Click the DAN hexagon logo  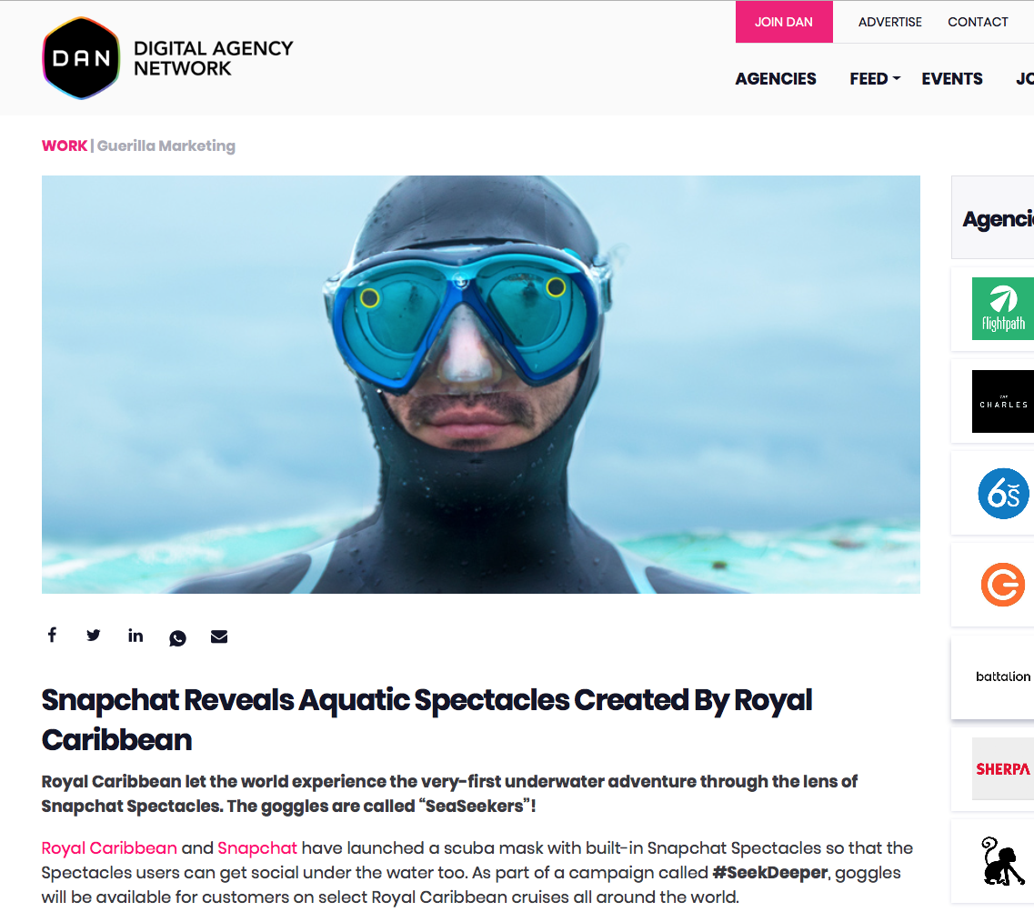[81, 58]
